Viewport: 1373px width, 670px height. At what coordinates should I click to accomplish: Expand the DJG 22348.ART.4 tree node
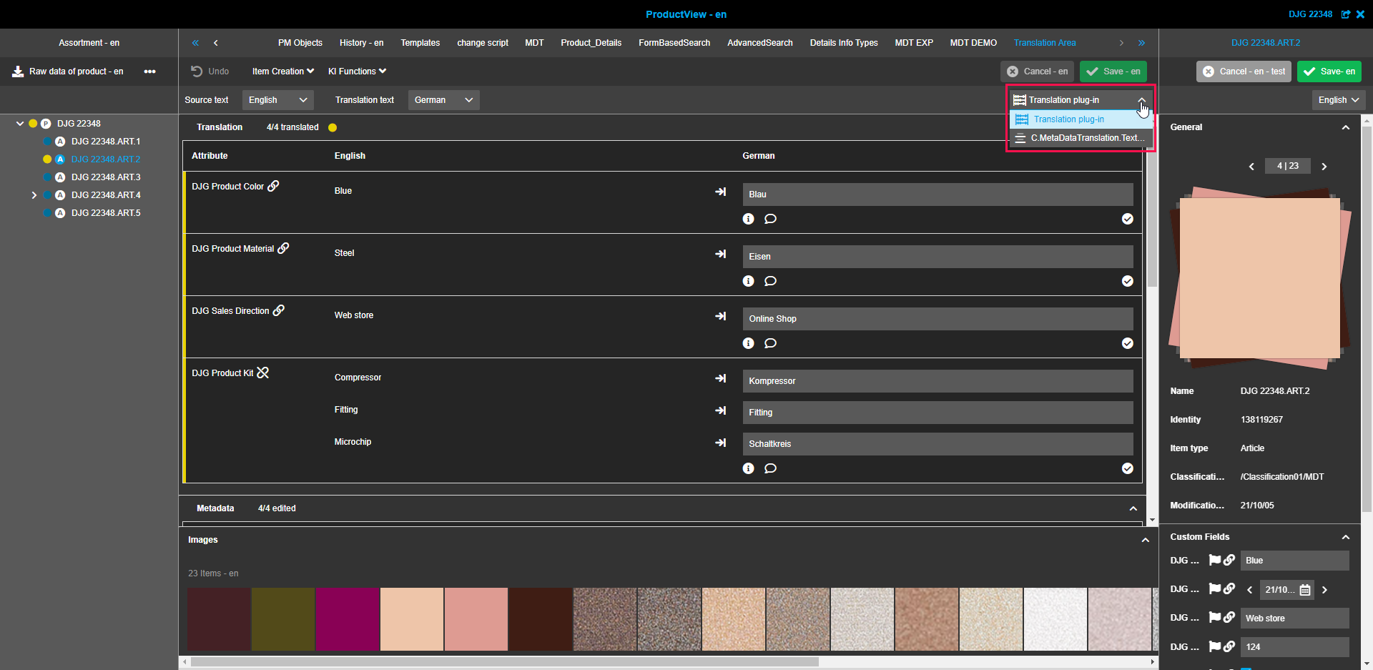pos(34,195)
